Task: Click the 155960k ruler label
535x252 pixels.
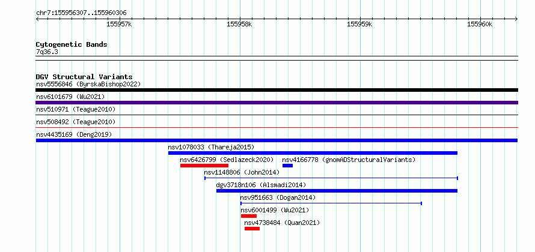Action: tap(480, 24)
